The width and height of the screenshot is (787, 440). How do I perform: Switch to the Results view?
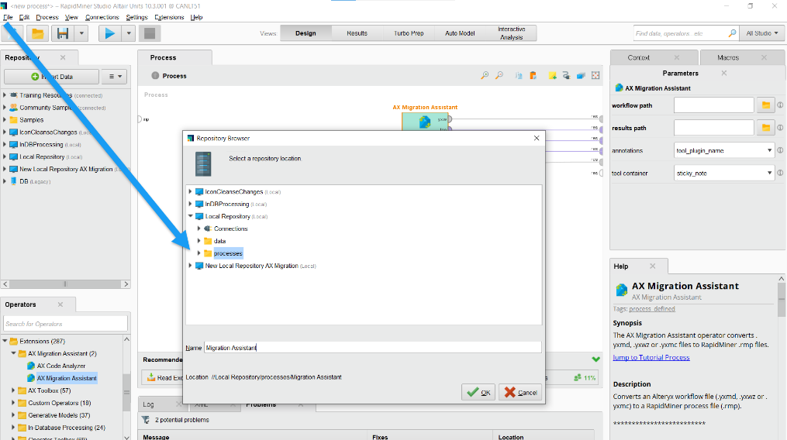pos(357,33)
